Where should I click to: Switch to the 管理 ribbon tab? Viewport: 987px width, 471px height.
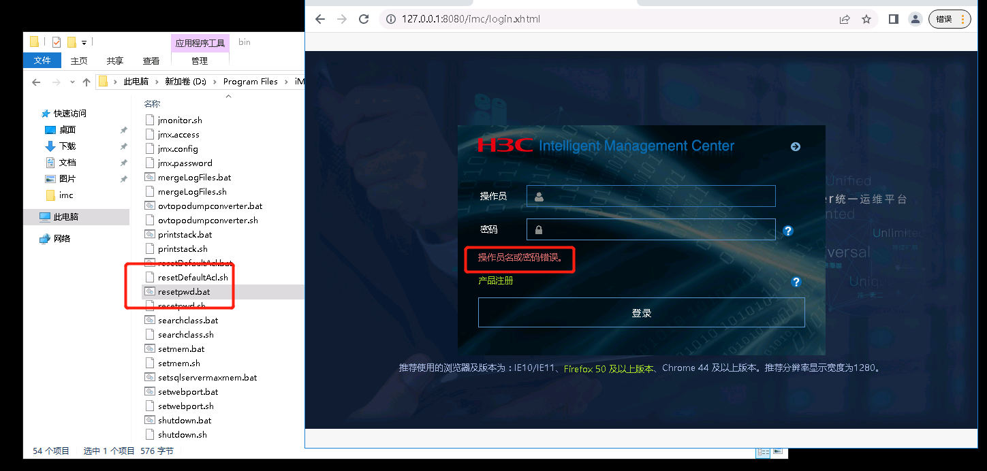(200, 61)
